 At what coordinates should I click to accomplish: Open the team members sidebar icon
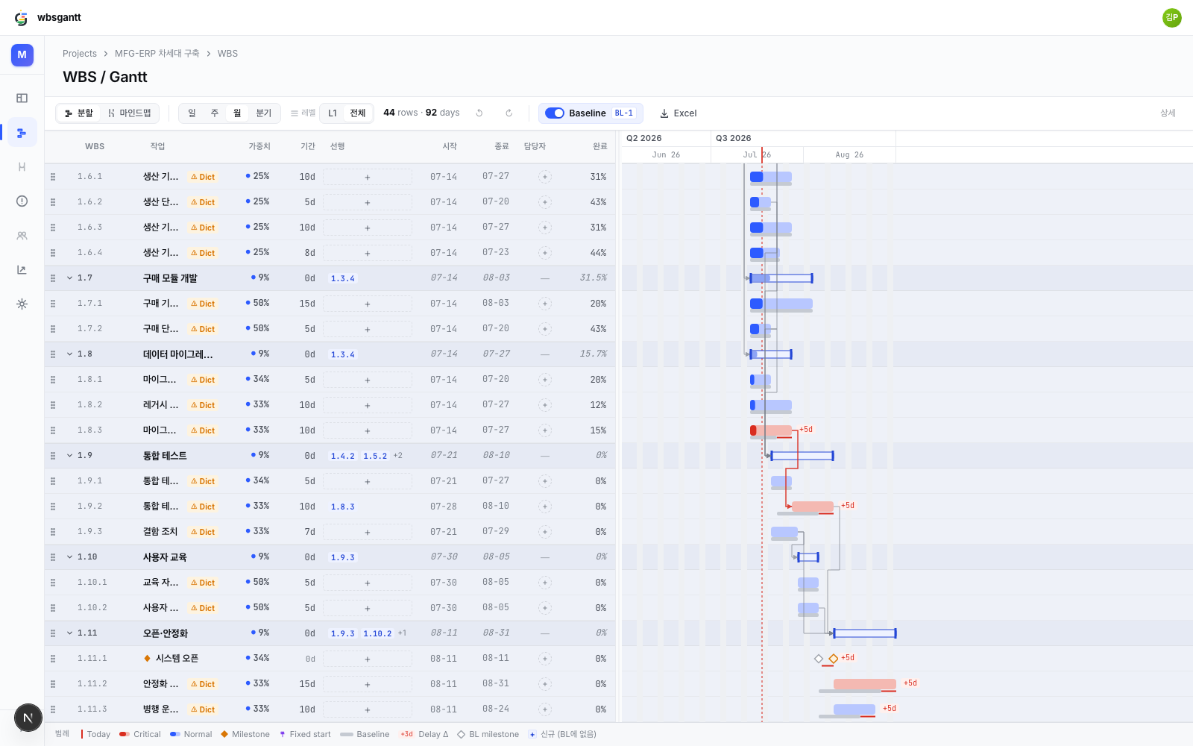[x=22, y=236]
